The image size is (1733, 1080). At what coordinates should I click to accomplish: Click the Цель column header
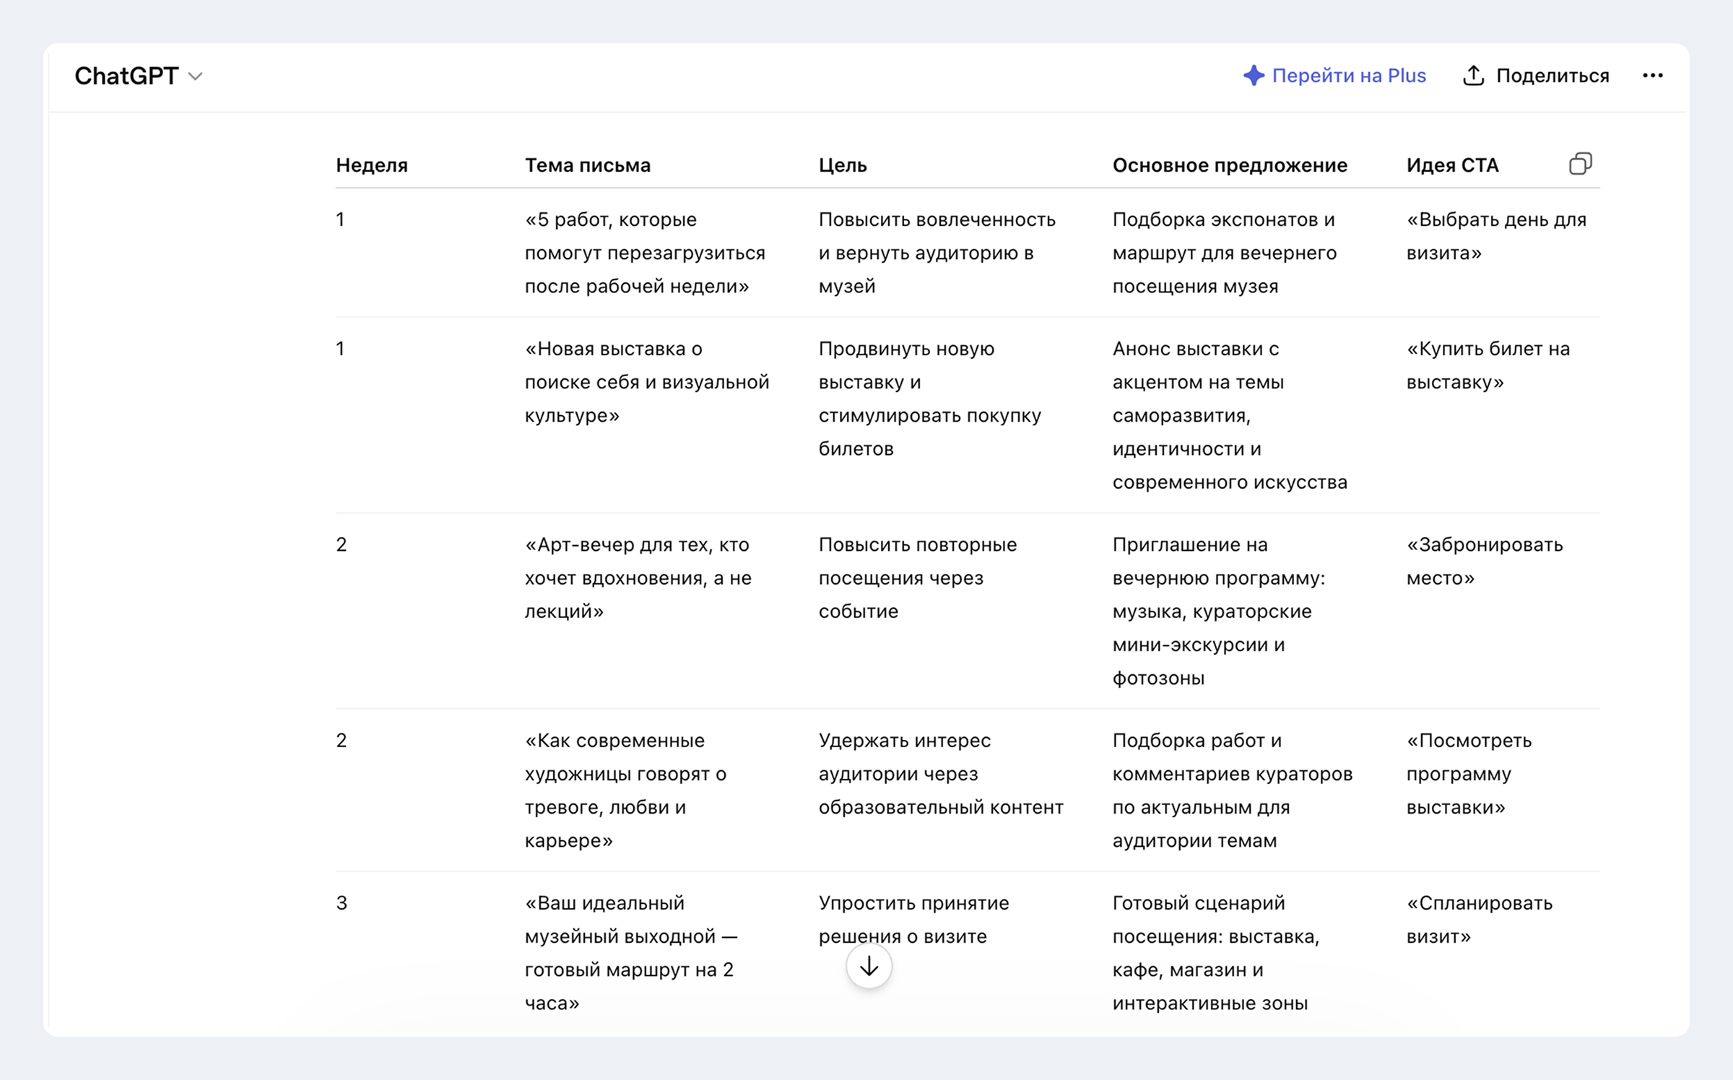(842, 165)
